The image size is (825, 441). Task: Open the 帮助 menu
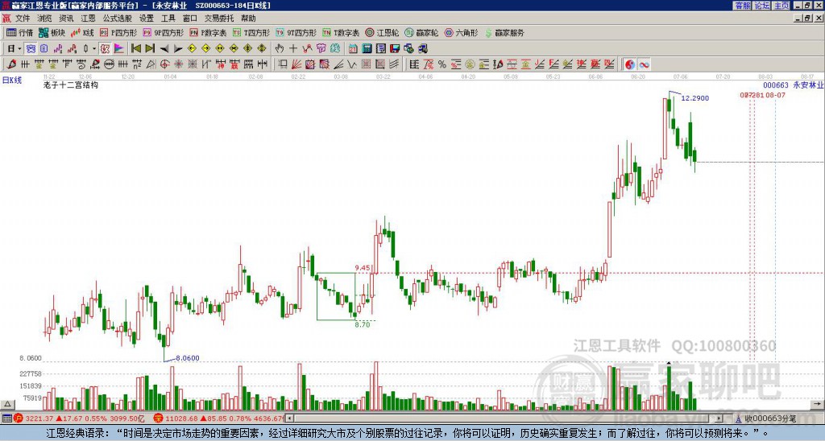click(x=248, y=19)
